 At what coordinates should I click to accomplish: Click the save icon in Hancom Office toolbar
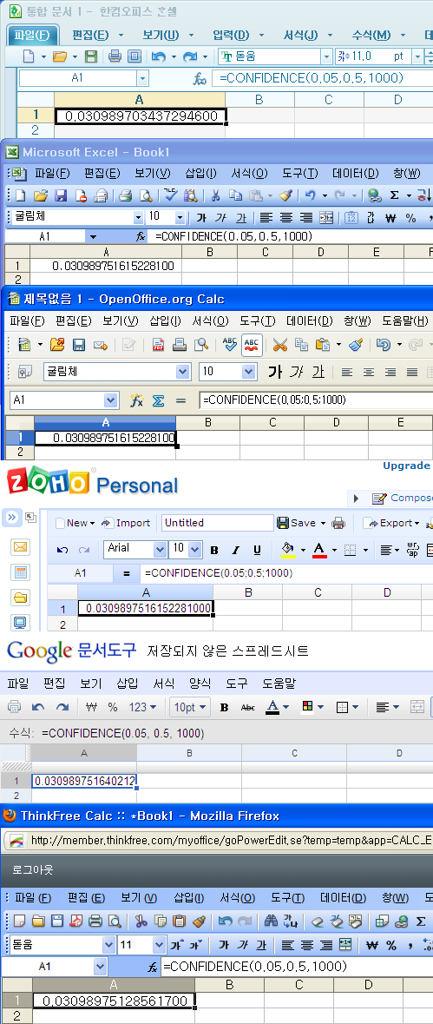(91, 56)
